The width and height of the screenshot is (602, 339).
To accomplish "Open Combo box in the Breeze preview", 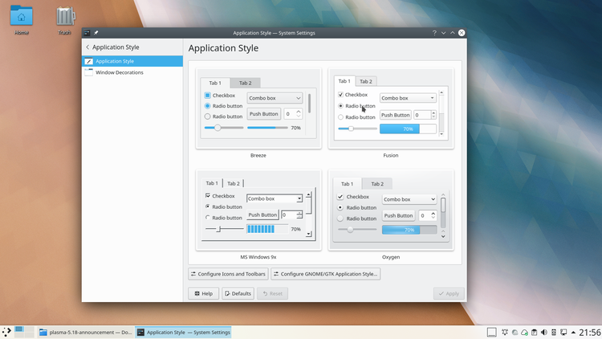I will click(275, 98).
